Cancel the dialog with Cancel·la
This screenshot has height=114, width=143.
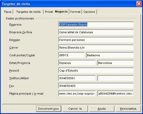point(75,109)
